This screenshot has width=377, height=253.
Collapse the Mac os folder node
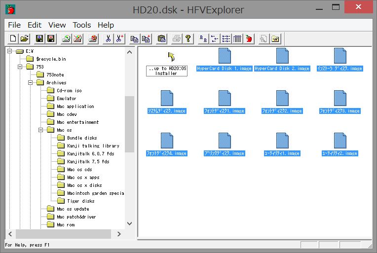pos(40,130)
